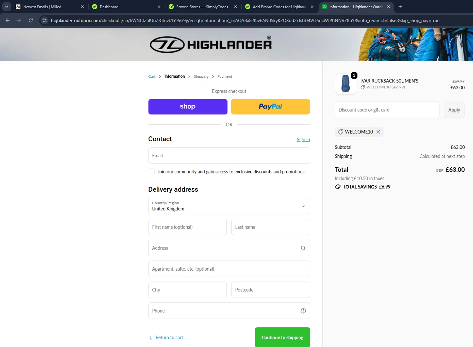Click the Return to cart left chevron

coord(150,338)
